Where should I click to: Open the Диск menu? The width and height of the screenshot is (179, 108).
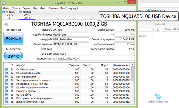click(x=43, y=8)
